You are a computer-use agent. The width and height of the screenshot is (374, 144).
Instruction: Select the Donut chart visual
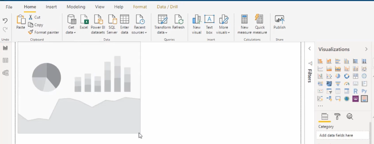pos(347,76)
